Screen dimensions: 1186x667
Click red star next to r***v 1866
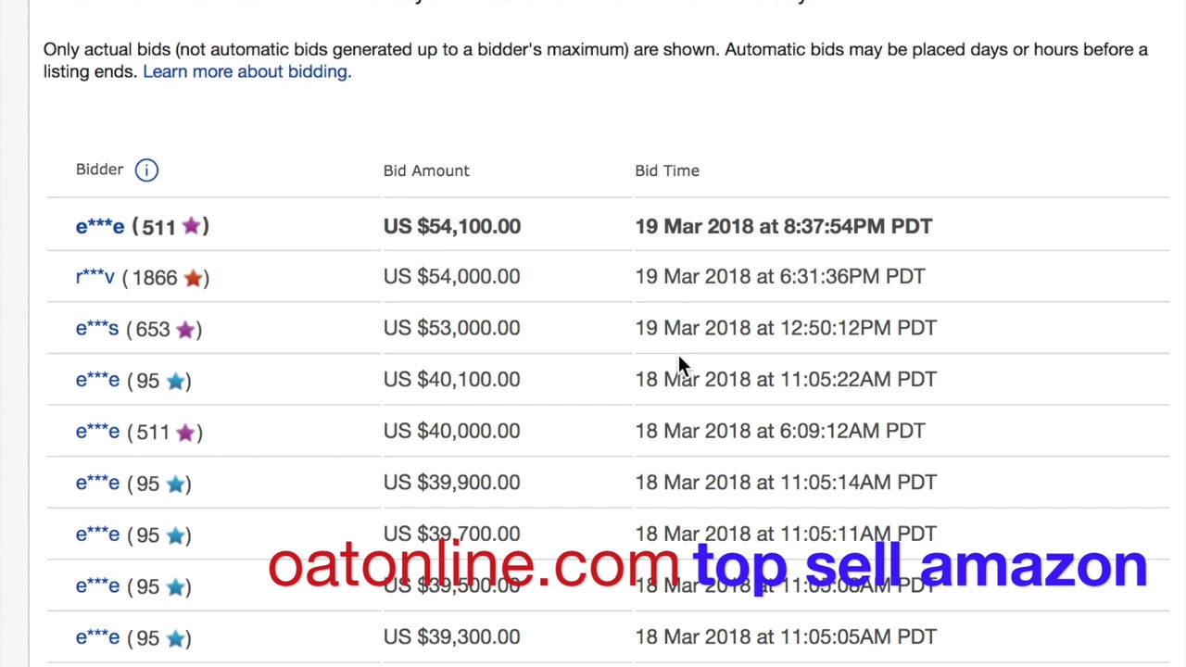193,277
